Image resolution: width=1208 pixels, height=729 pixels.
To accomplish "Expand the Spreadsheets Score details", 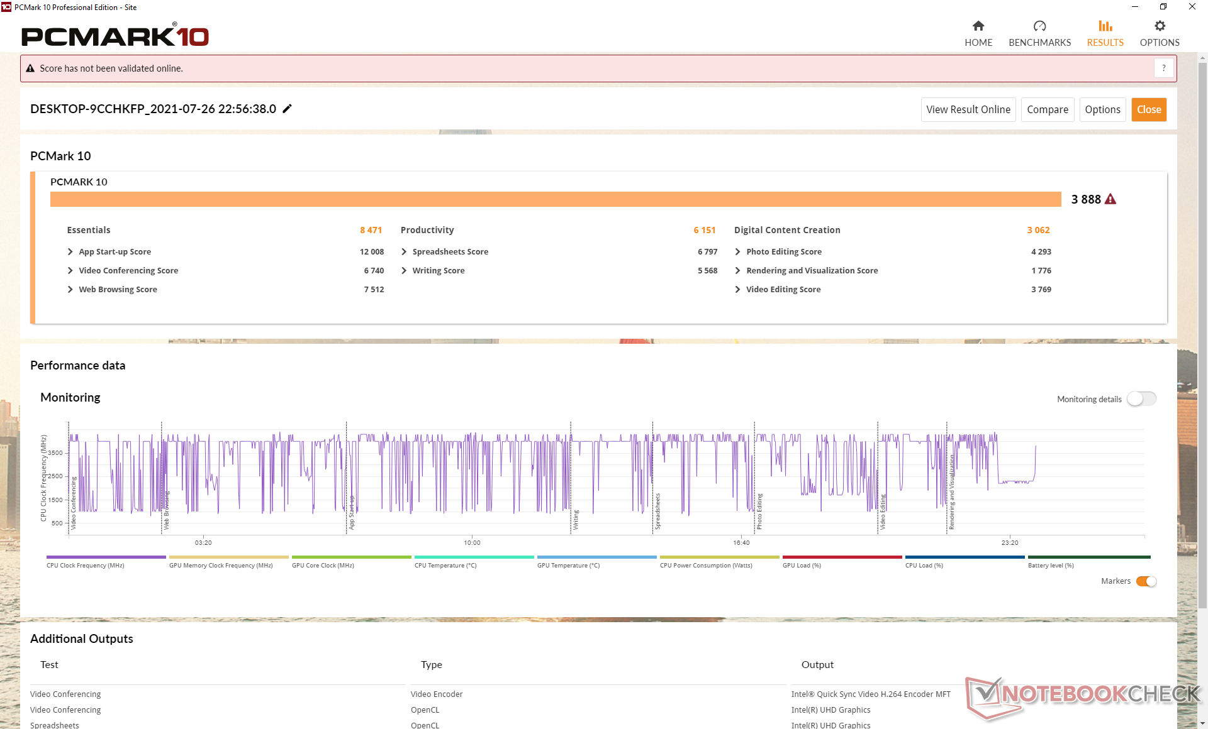I will point(404,251).
